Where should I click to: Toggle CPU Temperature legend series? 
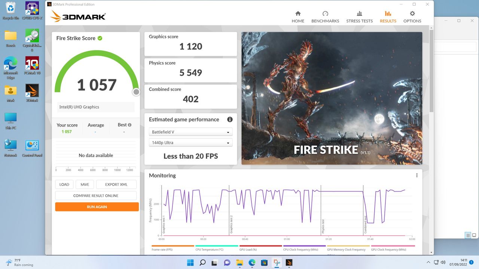[x=217, y=248]
